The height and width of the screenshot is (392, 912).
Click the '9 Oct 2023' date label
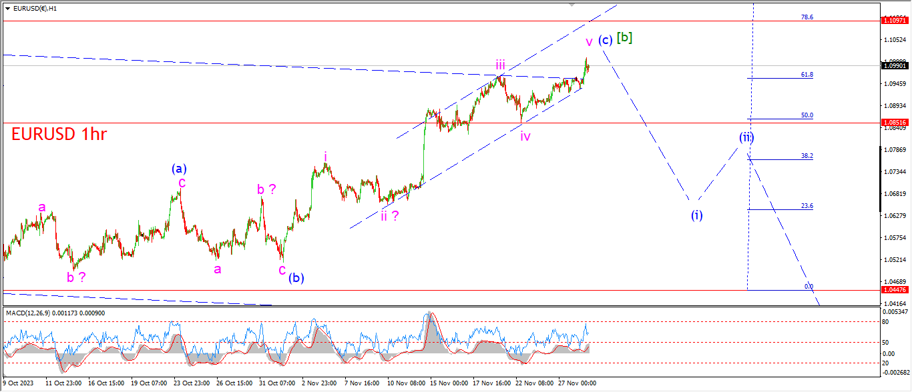tap(18, 383)
